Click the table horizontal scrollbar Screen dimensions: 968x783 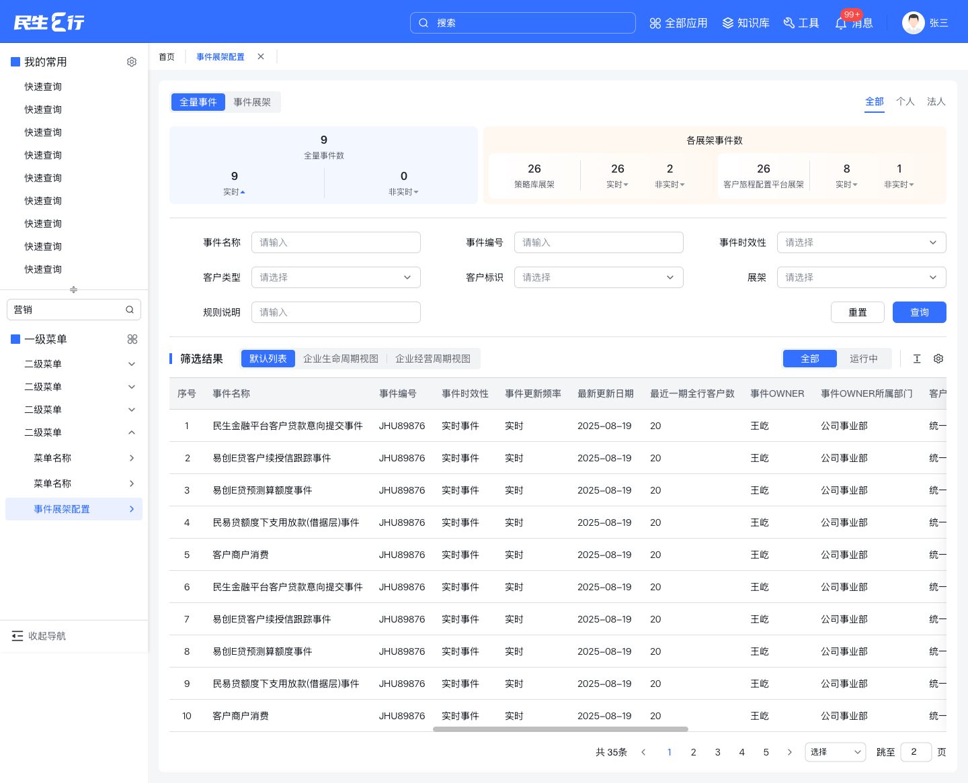561,729
